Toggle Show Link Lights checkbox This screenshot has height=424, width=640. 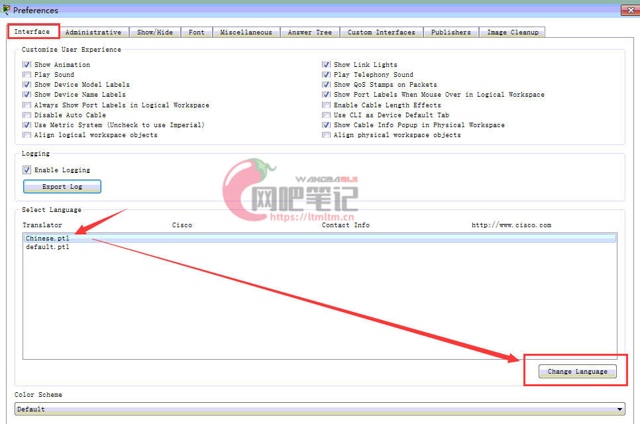pos(326,64)
